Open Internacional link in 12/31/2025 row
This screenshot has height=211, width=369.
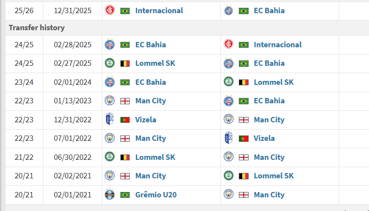159,11
